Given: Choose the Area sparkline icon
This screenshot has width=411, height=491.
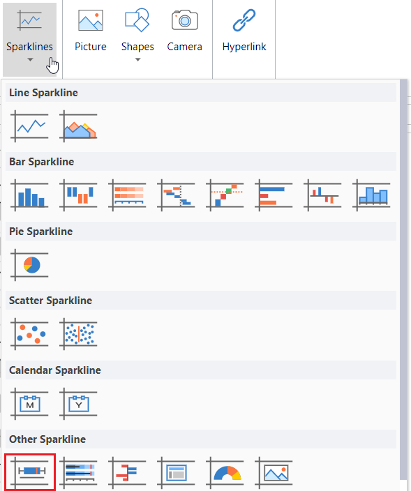Looking at the screenshot, I should 78,126.
